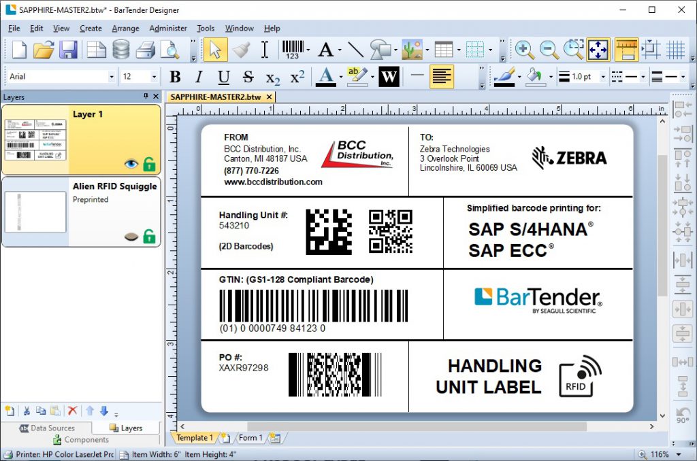Image resolution: width=697 pixels, height=461 pixels.
Task: Open the font size 12 dropdown
Action: (154, 77)
